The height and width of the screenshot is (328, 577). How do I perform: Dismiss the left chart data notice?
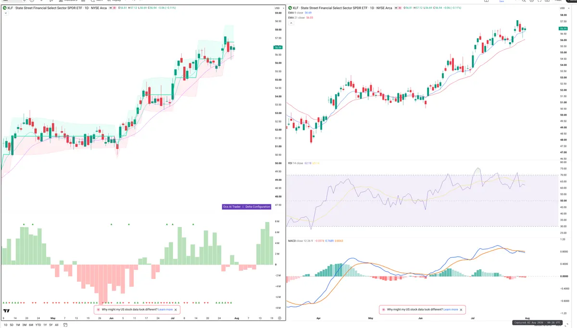(176, 310)
